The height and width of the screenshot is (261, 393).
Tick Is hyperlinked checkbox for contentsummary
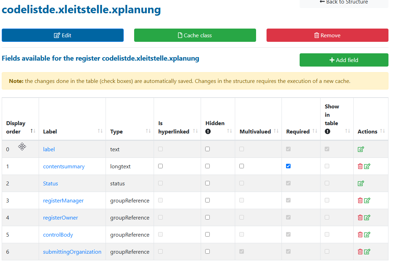click(161, 166)
